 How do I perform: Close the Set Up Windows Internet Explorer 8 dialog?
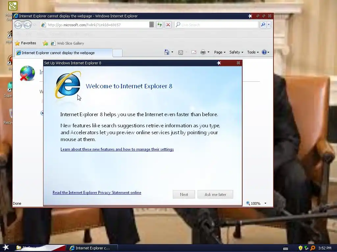coord(238,63)
